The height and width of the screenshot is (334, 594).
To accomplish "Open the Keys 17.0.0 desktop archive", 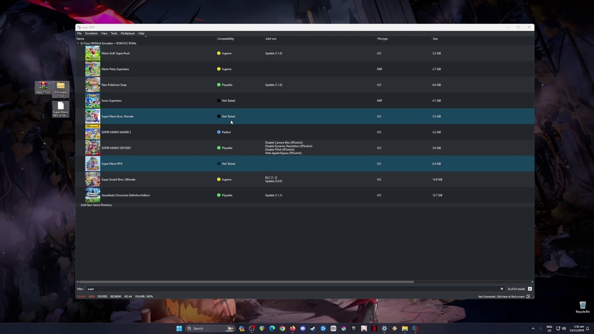I will click(x=43, y=88).
